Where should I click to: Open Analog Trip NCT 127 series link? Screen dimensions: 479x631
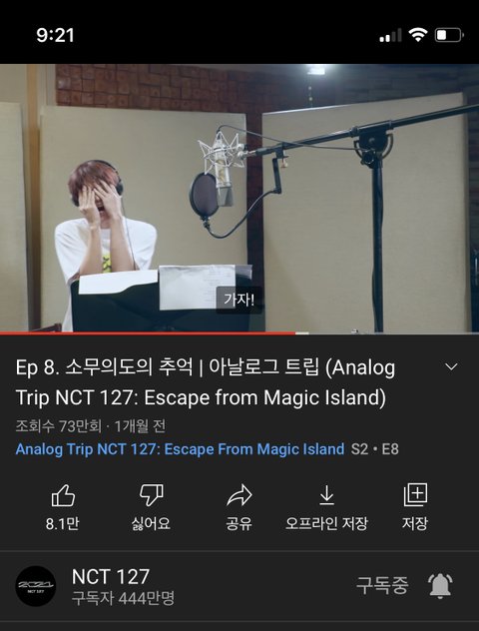tap(180, 449)
